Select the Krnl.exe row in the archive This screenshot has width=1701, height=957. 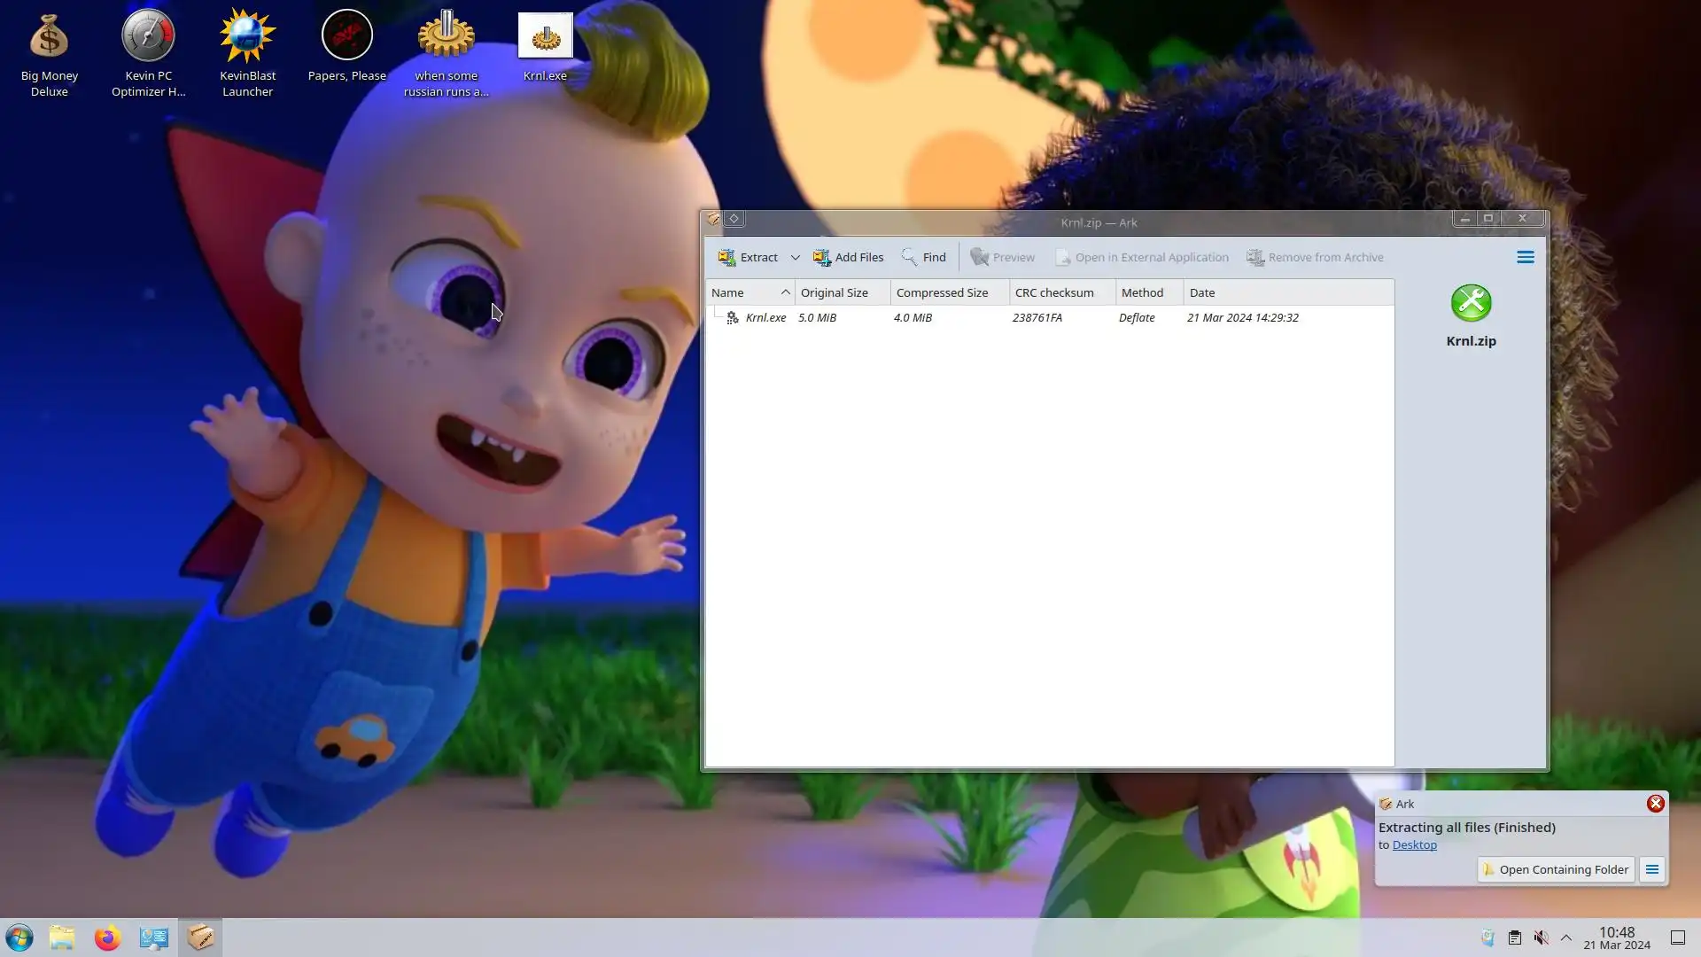(765, 317)
